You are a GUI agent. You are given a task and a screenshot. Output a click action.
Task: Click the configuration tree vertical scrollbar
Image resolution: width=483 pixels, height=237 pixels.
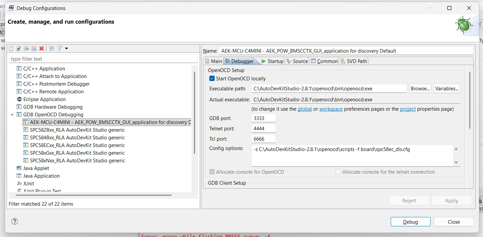point(195,112)
